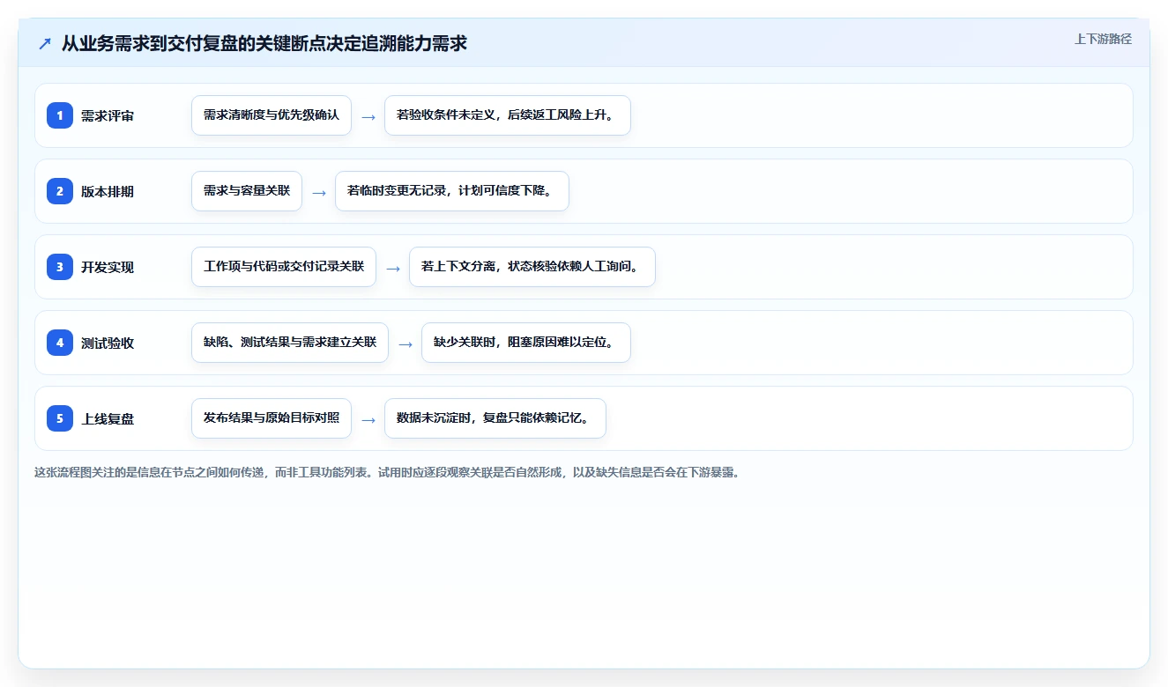Click the diagonal arrow icon beside the title
Image resolution: width=1168 pixels, height=687 pixels.
coord(45,43)
